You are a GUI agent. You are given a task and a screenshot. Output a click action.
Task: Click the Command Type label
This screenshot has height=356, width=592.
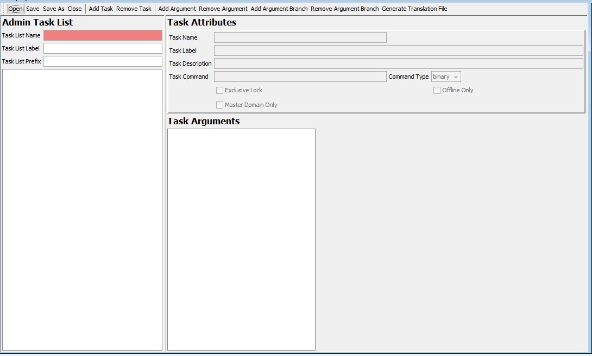[x=408, y=77]
